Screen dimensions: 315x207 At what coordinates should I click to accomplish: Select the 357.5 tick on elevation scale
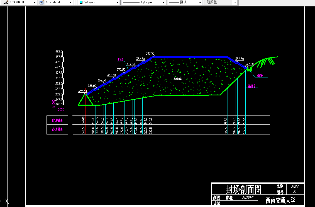59,89
